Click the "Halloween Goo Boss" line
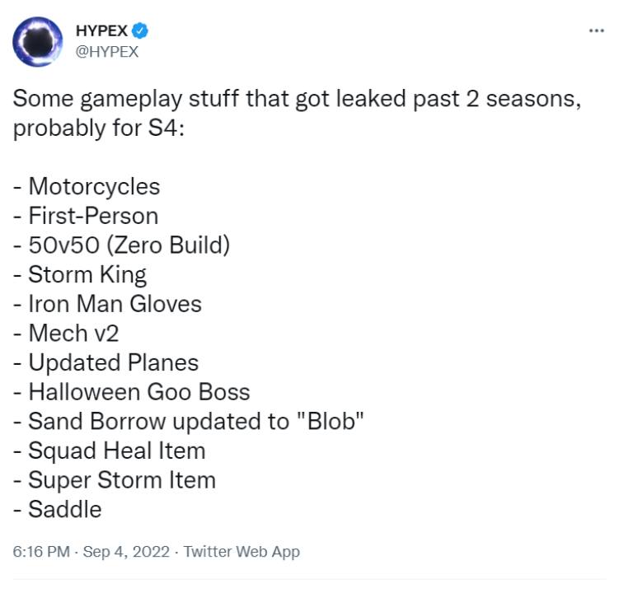Image resolution: width=624 pixels, height=593 pixels. coord(138,392)
